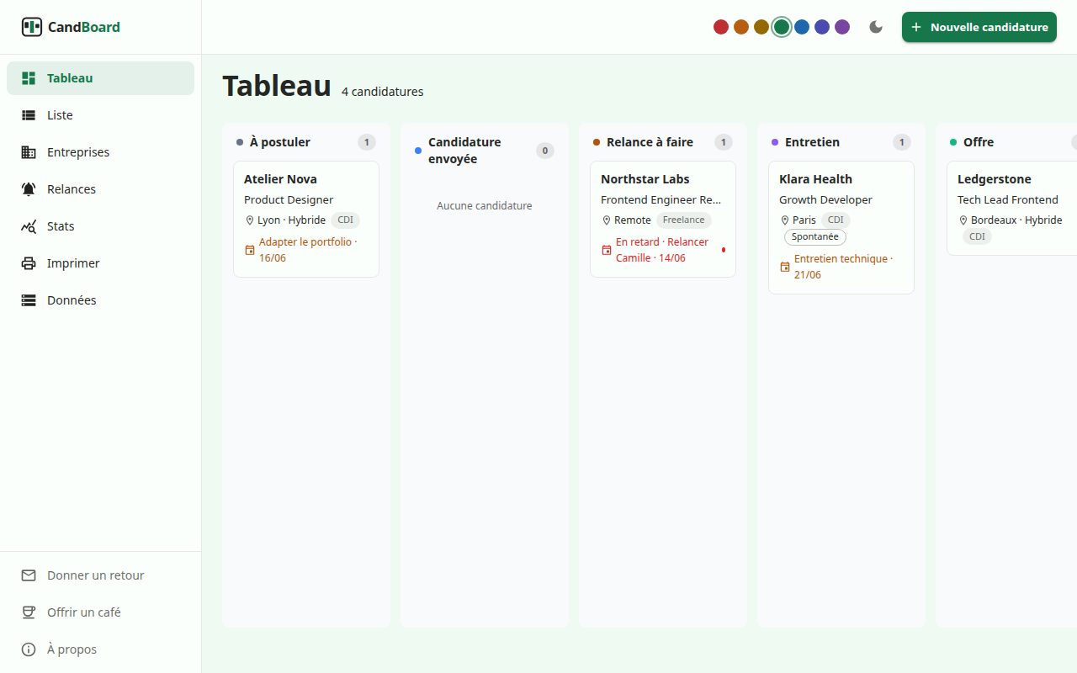Click Nouvelle candidature button
This screenshot has width=1077, height=673.
point(979,27)
